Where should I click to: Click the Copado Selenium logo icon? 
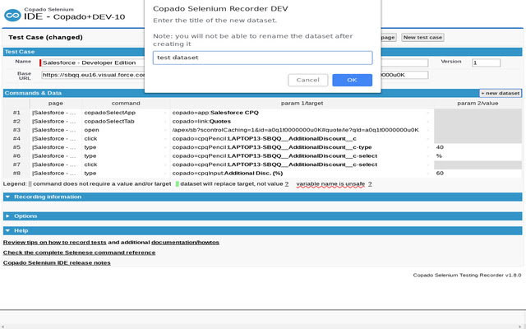pos(12,15)
